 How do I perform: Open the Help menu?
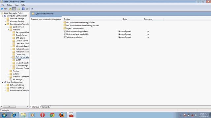coord(23,5)
